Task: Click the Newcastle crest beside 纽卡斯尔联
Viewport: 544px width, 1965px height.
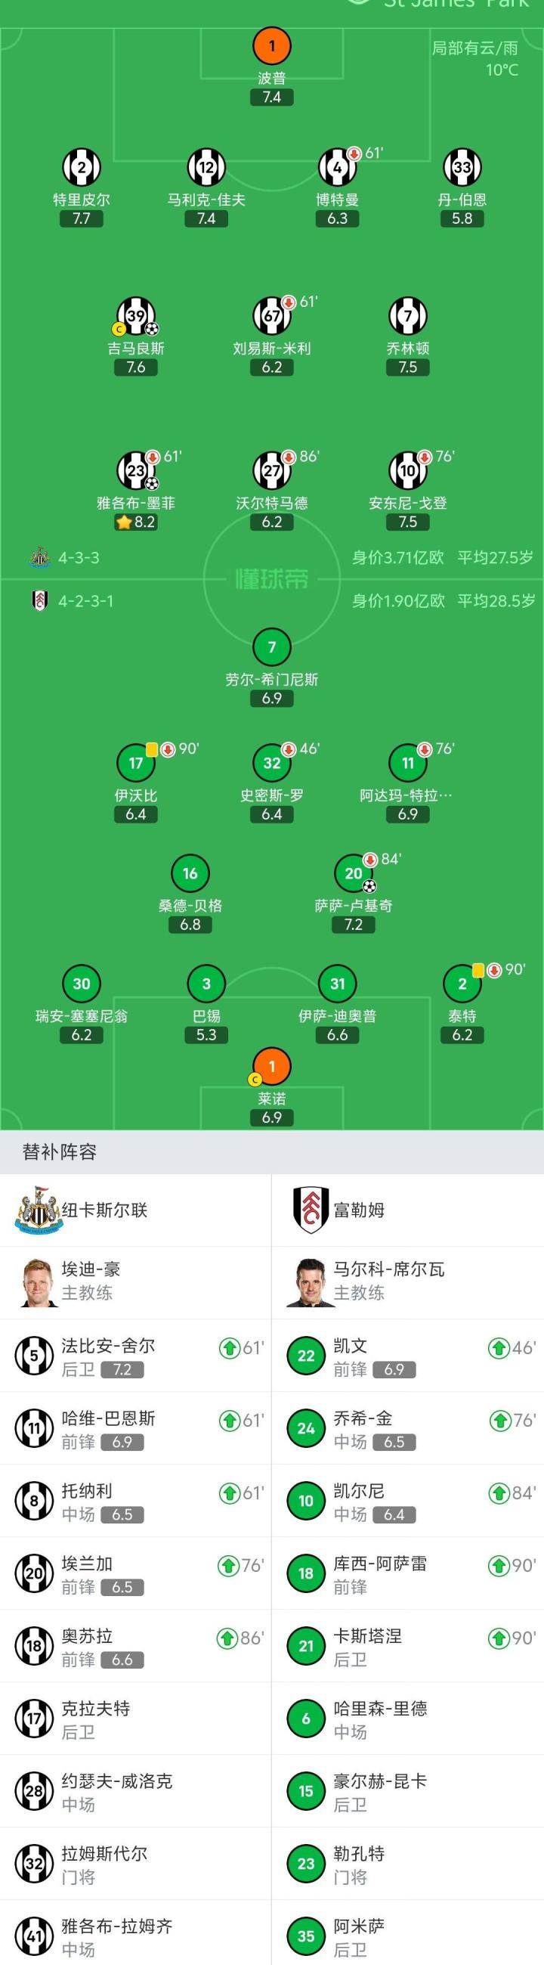Action: point(37,1210)
